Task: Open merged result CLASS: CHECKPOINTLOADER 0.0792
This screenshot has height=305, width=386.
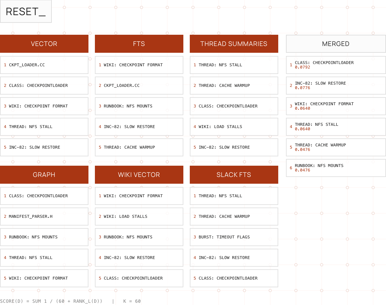Action: 336,65
